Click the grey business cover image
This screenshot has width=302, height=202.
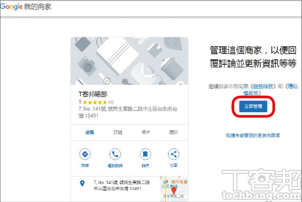pos(129,61)
